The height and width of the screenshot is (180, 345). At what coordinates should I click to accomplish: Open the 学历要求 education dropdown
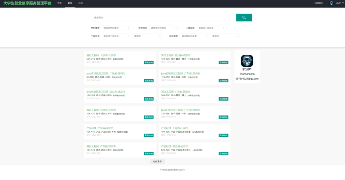pyautogui.click(x=116, y=28)
